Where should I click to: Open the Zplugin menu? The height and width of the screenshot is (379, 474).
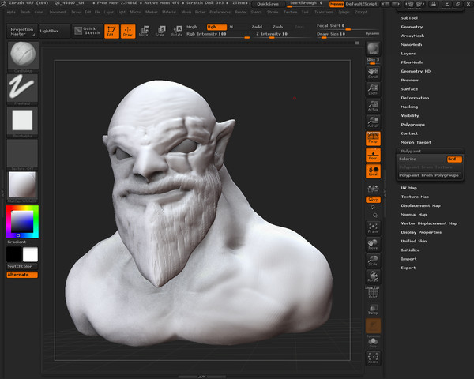[344, 12]
